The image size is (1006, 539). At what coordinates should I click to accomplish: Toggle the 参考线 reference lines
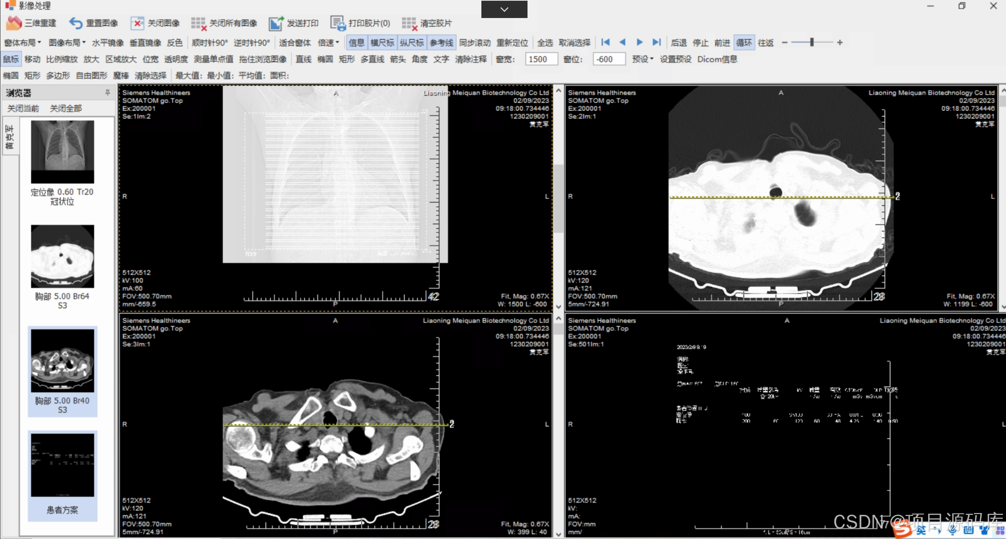pos(441,43)
